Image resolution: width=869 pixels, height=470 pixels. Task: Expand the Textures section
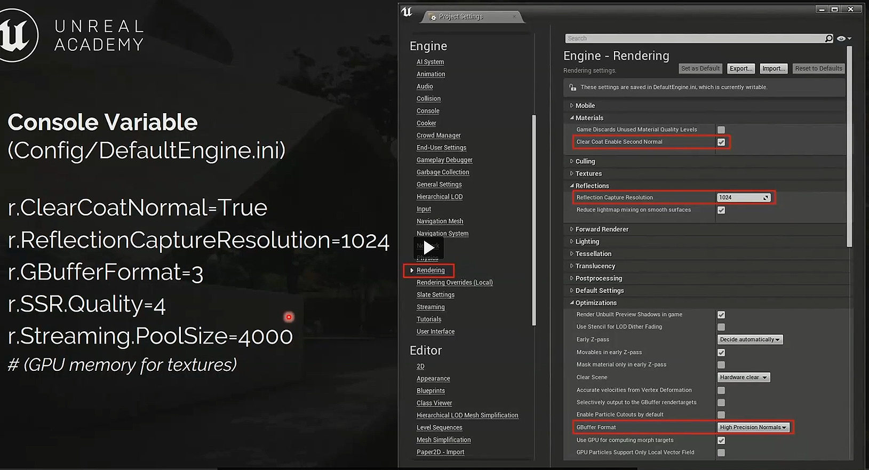coord(571,173)
